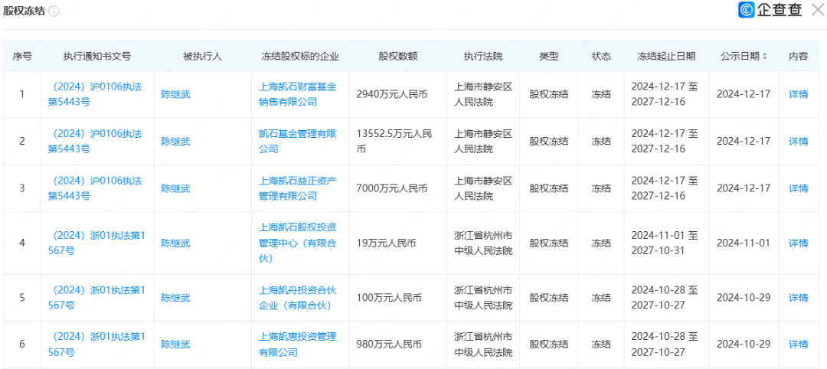
Task: Open 陈继武 profile in row 1
Action: tap(175, 95)
